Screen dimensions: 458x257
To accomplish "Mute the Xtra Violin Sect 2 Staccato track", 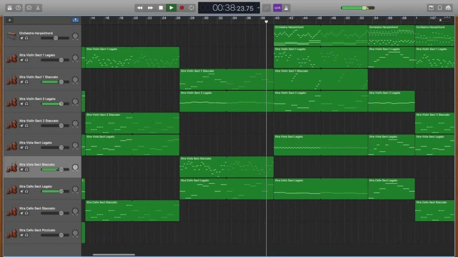I will [x=22, y=126].
